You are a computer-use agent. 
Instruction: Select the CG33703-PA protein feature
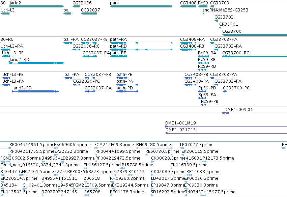212,78
